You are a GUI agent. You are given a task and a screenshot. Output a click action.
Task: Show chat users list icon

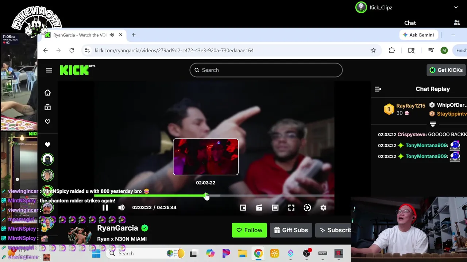click(x=457, y=23)
